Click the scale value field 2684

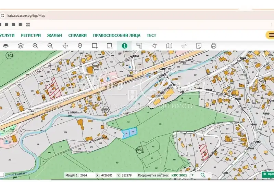point(84,175)
